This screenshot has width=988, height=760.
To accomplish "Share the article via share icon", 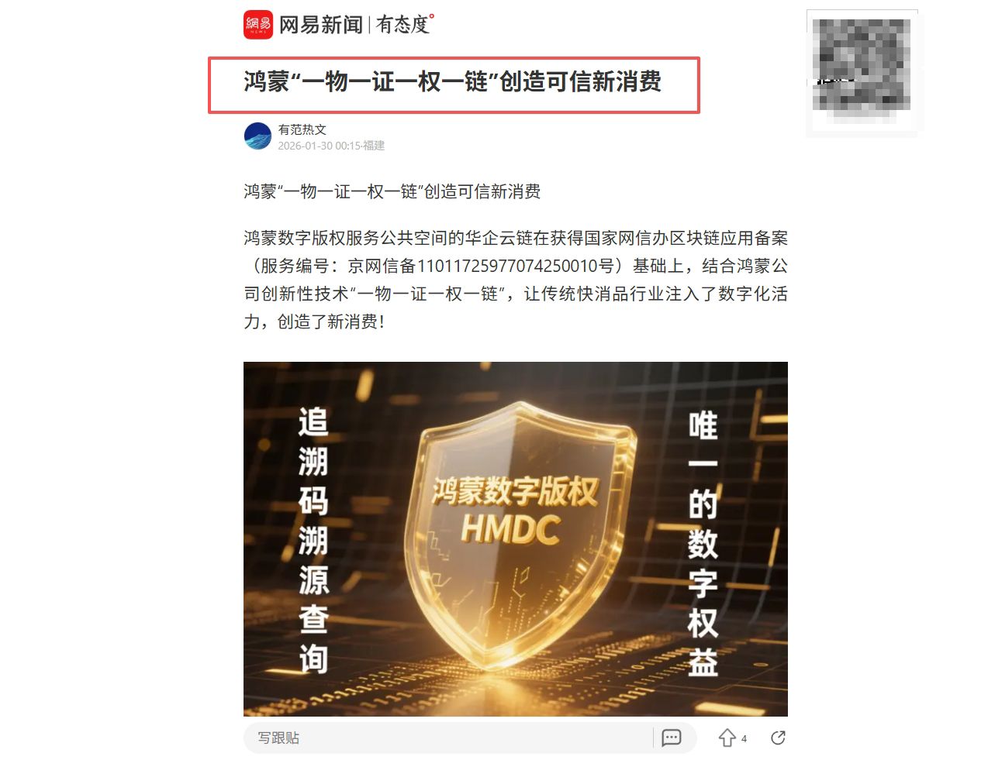I will (x=779, y=738).
